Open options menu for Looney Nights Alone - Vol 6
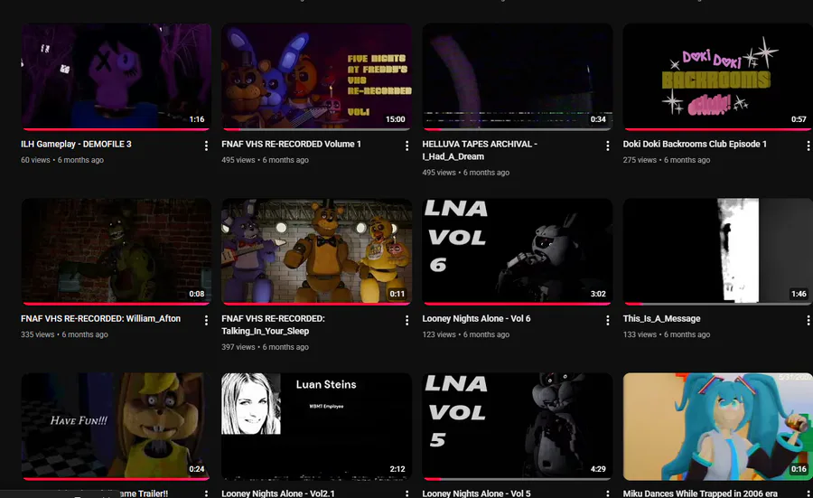 point(607,321)
